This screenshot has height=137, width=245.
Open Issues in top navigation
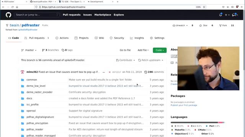(87, 15)
